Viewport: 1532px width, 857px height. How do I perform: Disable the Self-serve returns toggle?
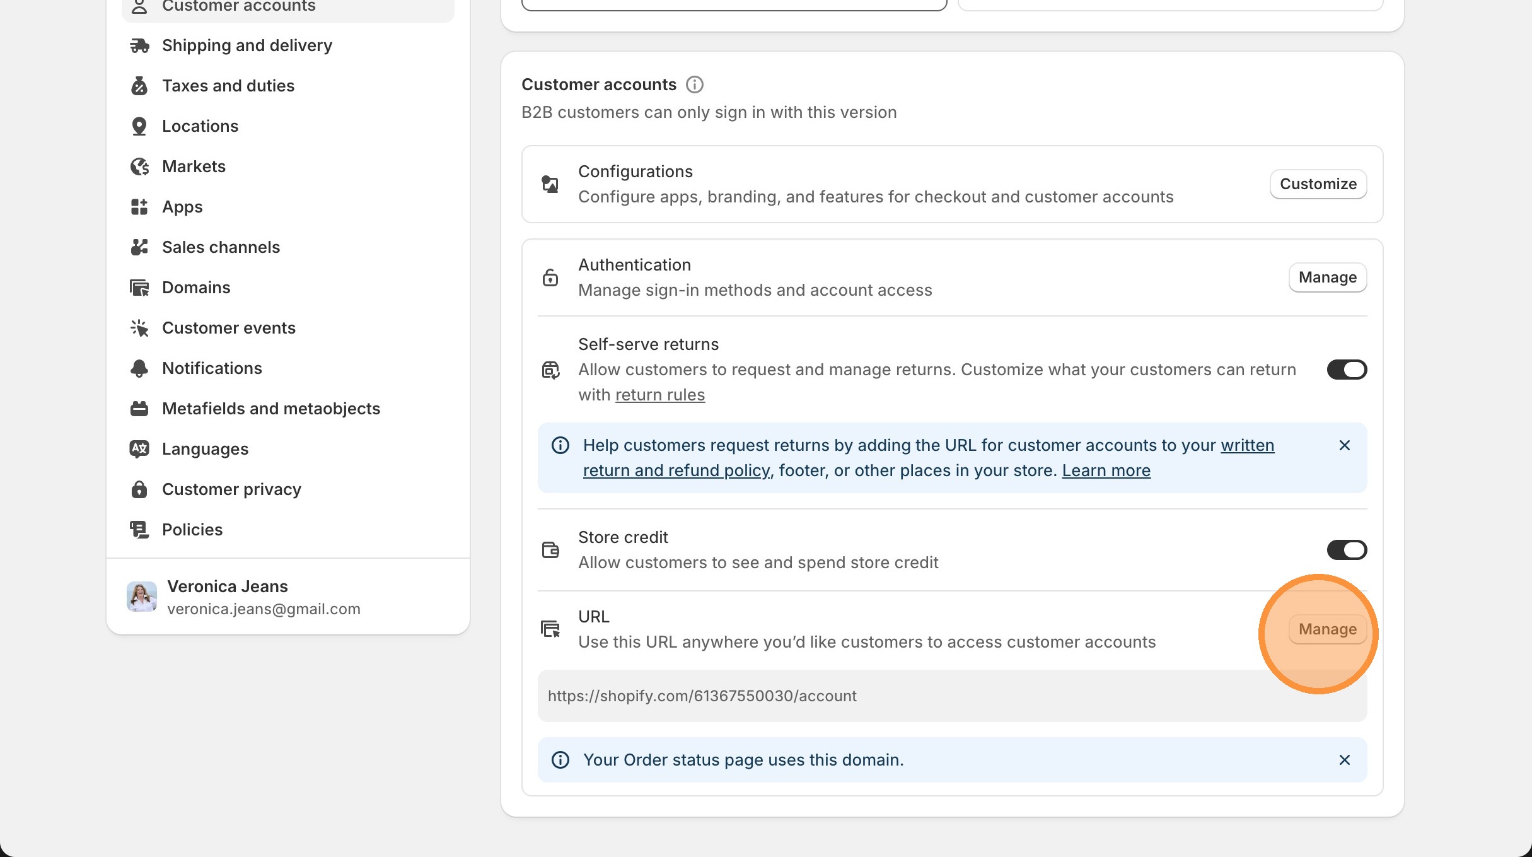1347,370
